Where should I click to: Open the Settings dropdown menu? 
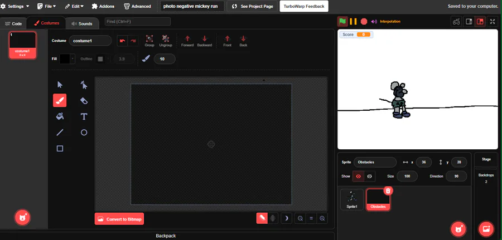15,6
